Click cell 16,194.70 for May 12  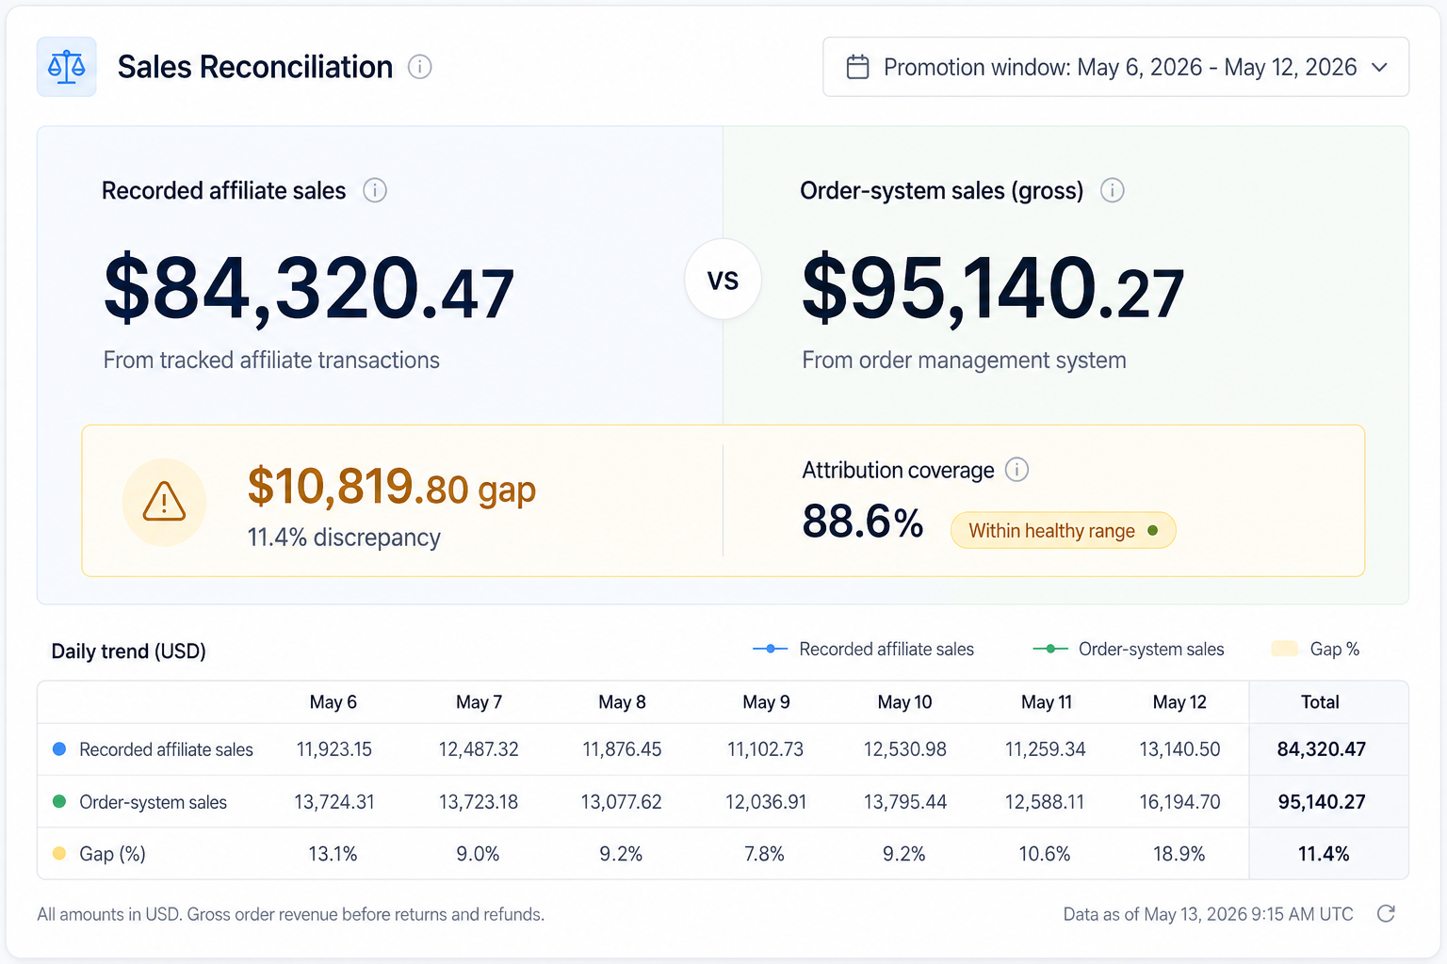coord(1179,802)
